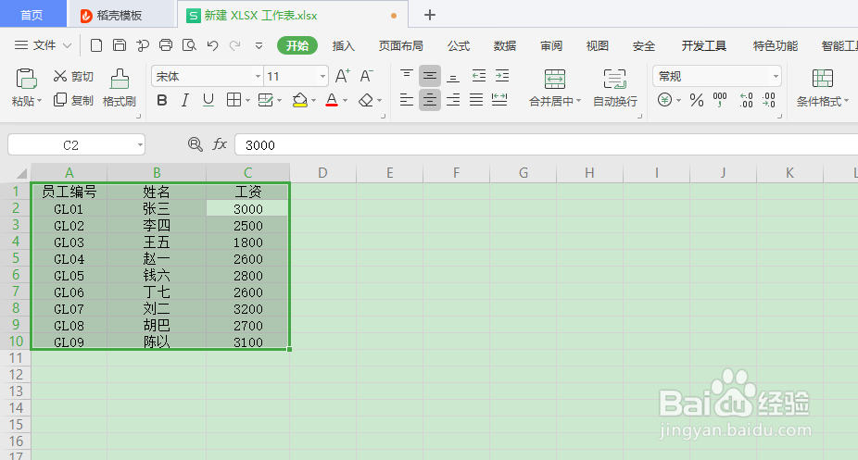Switch to the 数据 tab
858x460 pixels.
(x=504, y=46)
